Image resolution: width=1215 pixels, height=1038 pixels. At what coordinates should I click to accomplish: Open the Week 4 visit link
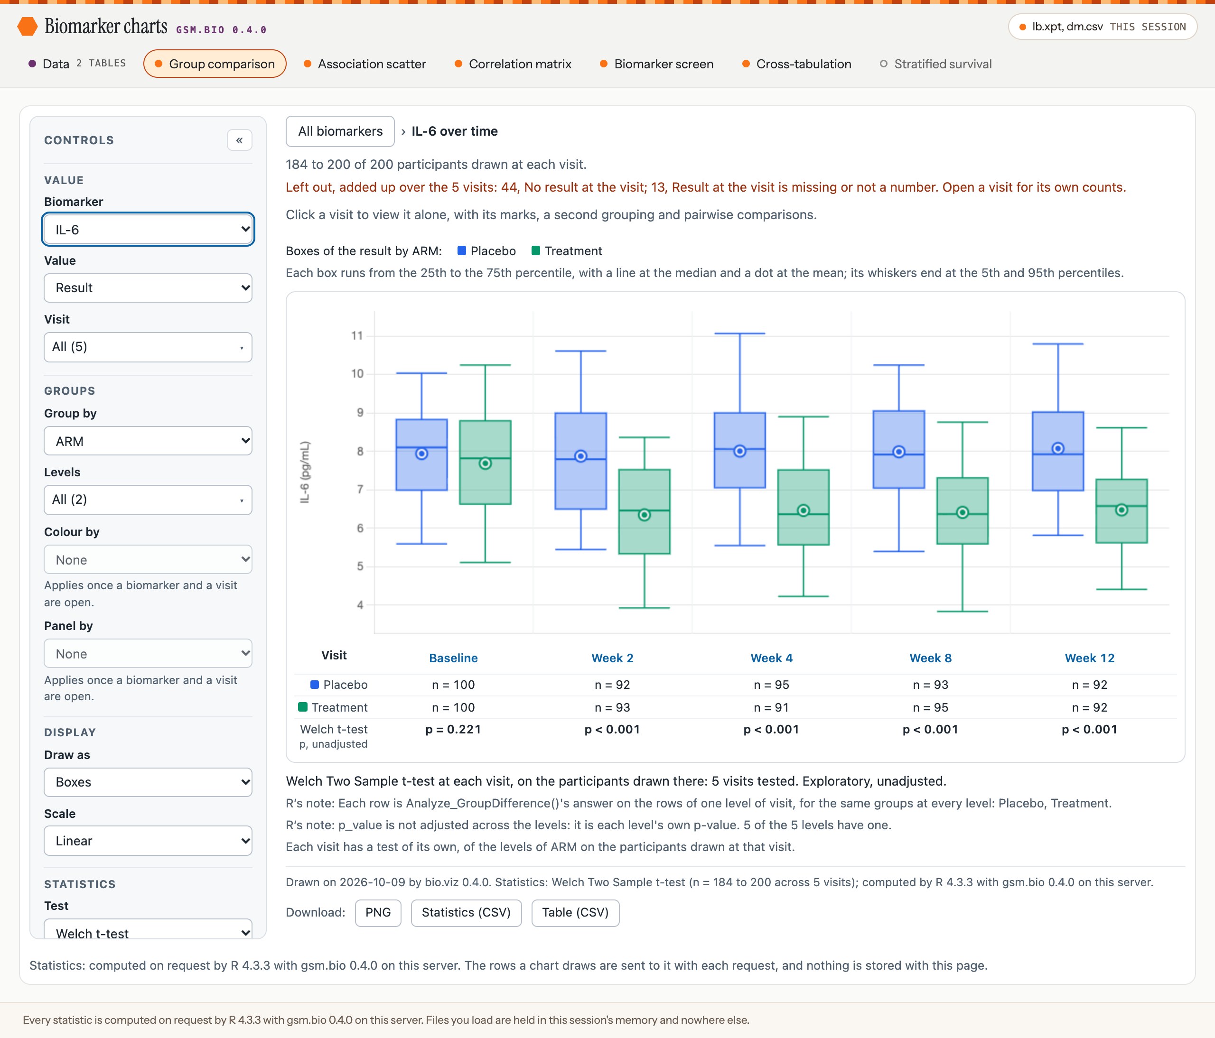(x=771, y=658)
